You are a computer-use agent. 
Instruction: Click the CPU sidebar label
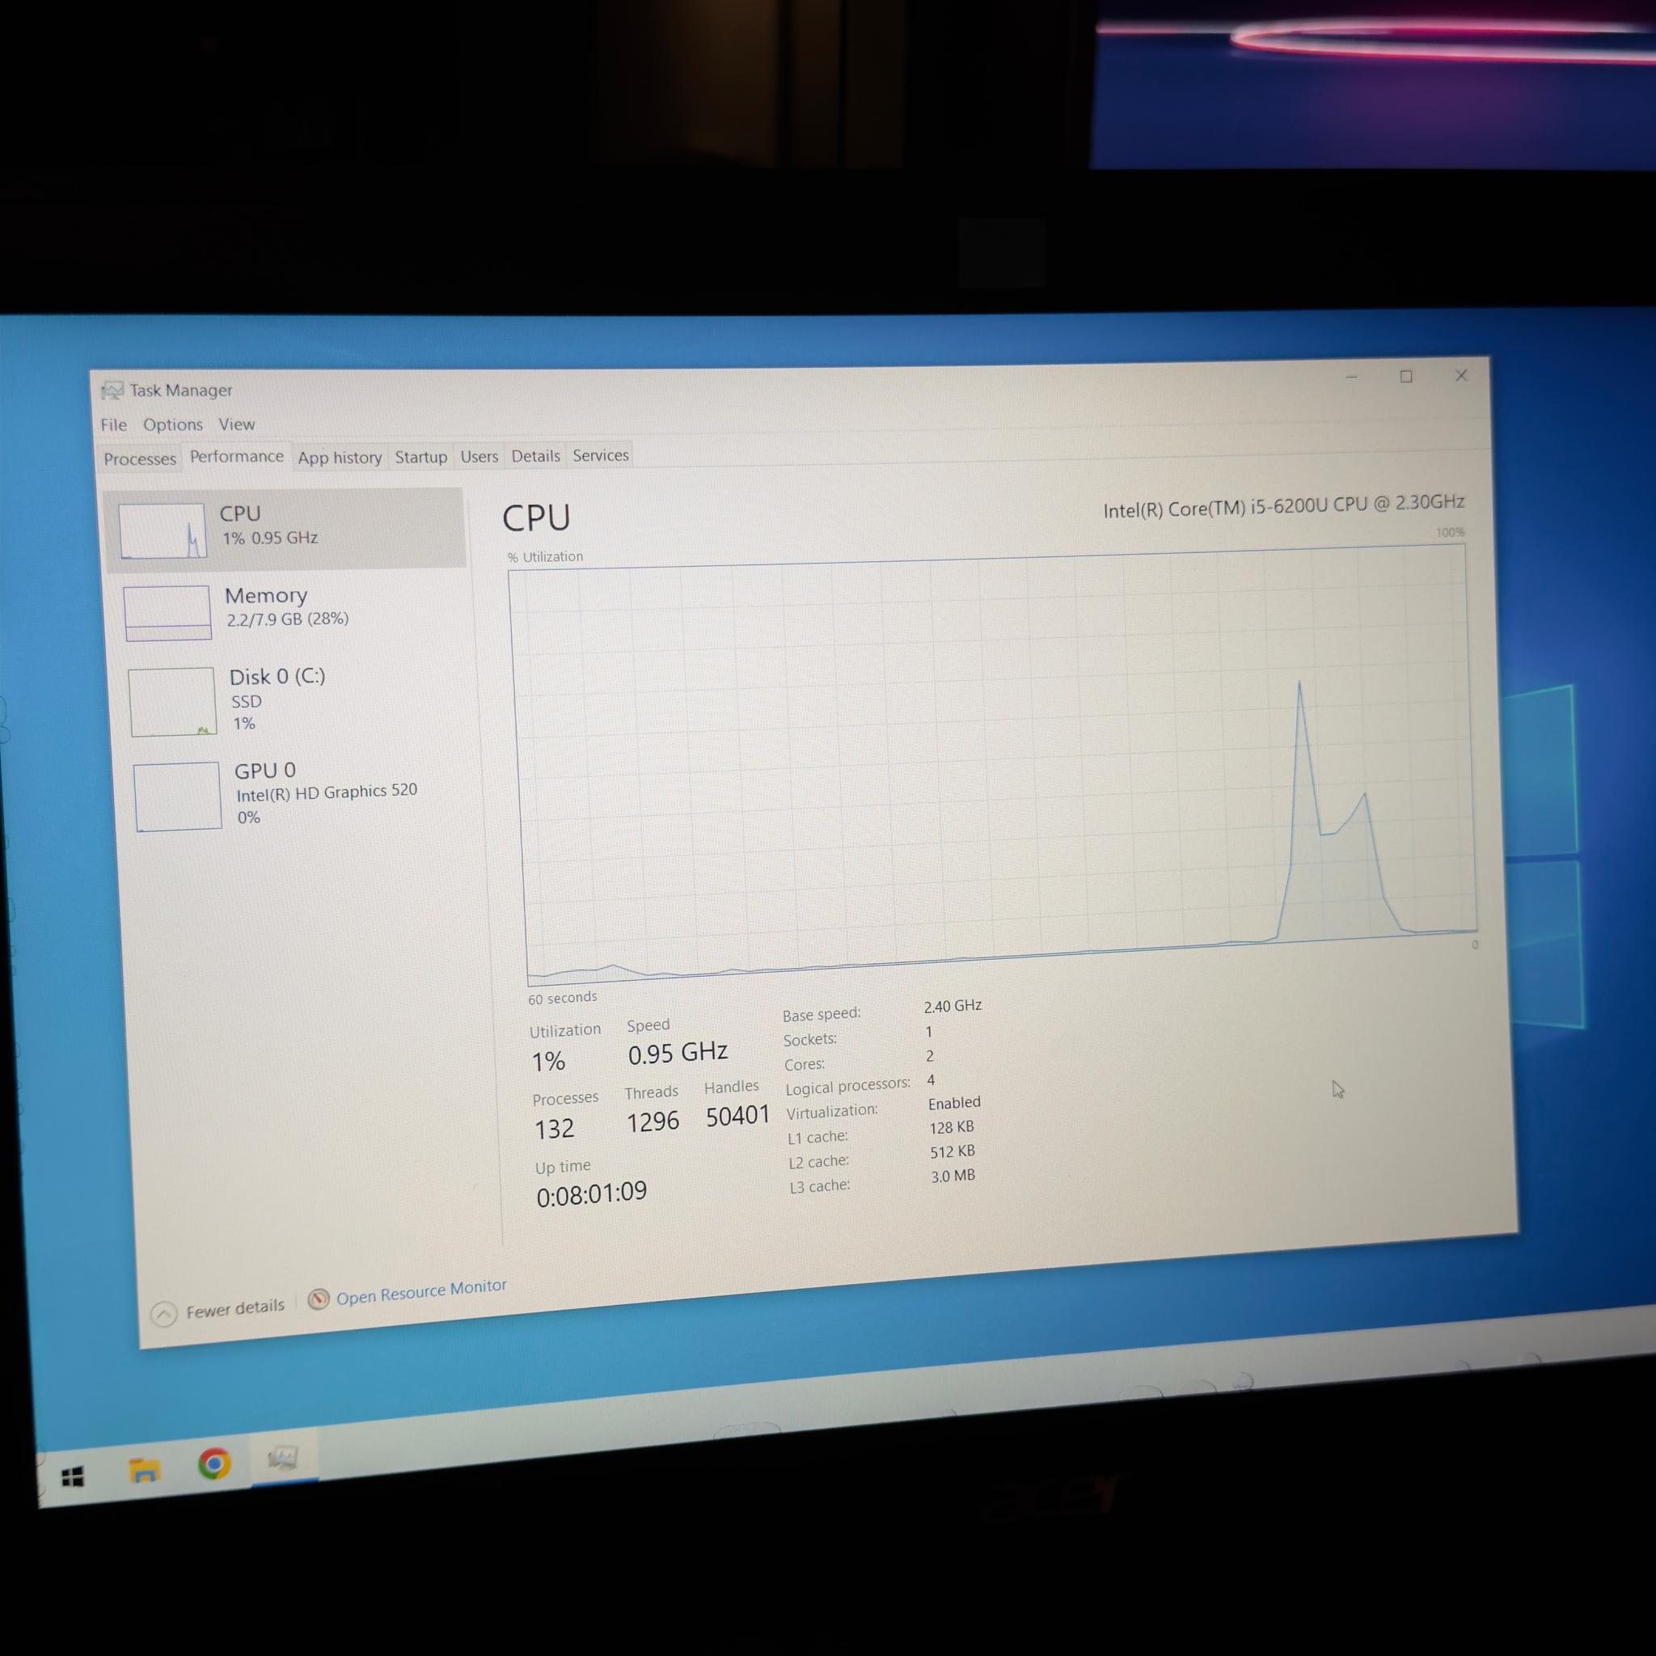(x=240, y=513)
